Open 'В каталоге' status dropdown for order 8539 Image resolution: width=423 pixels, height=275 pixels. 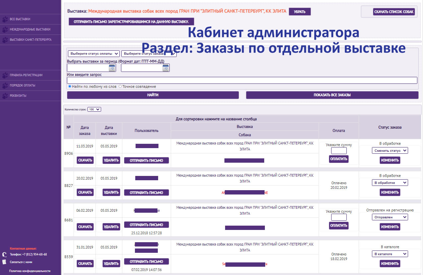390,254
